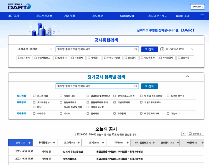Switch to 유가증권 tab

point(45,143)
